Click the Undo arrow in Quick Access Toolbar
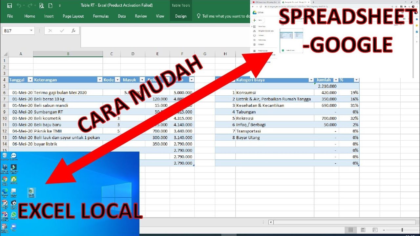The height and width of the screenshot is (236, 420). click(x=19, y=6)
